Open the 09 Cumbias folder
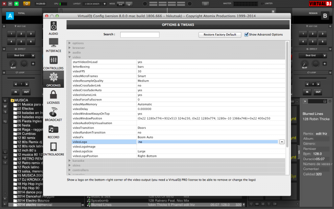 [25, 134]
